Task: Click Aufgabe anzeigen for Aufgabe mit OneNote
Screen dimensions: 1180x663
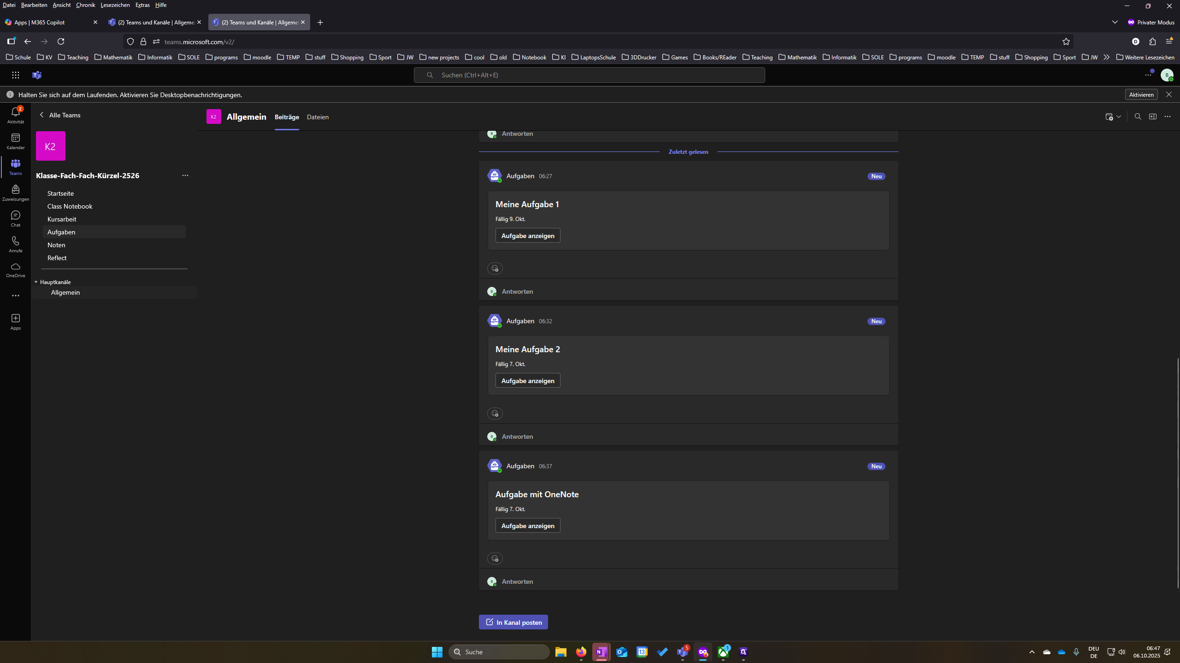Action: [528, 526]
